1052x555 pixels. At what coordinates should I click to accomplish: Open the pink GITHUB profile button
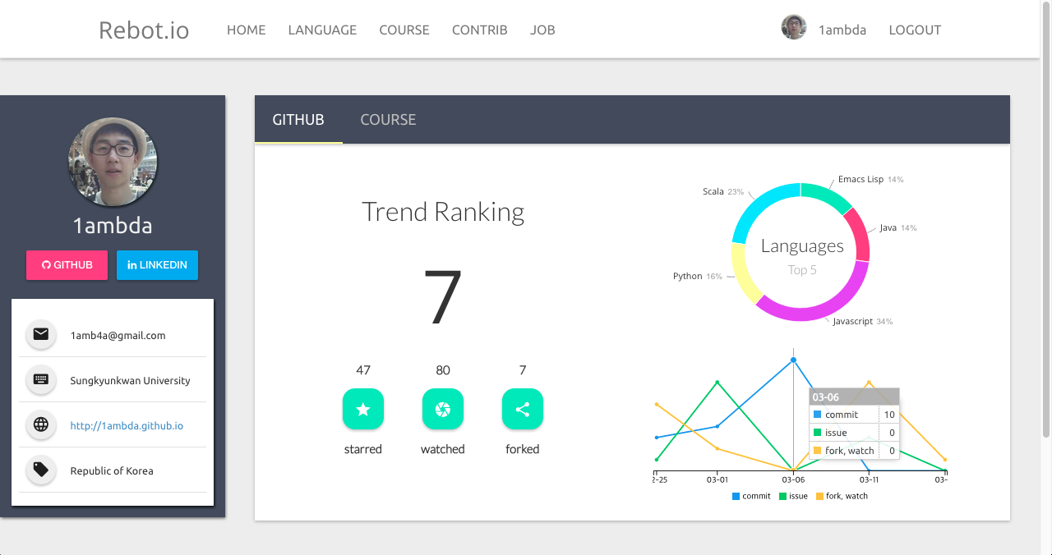coord(67,265)
